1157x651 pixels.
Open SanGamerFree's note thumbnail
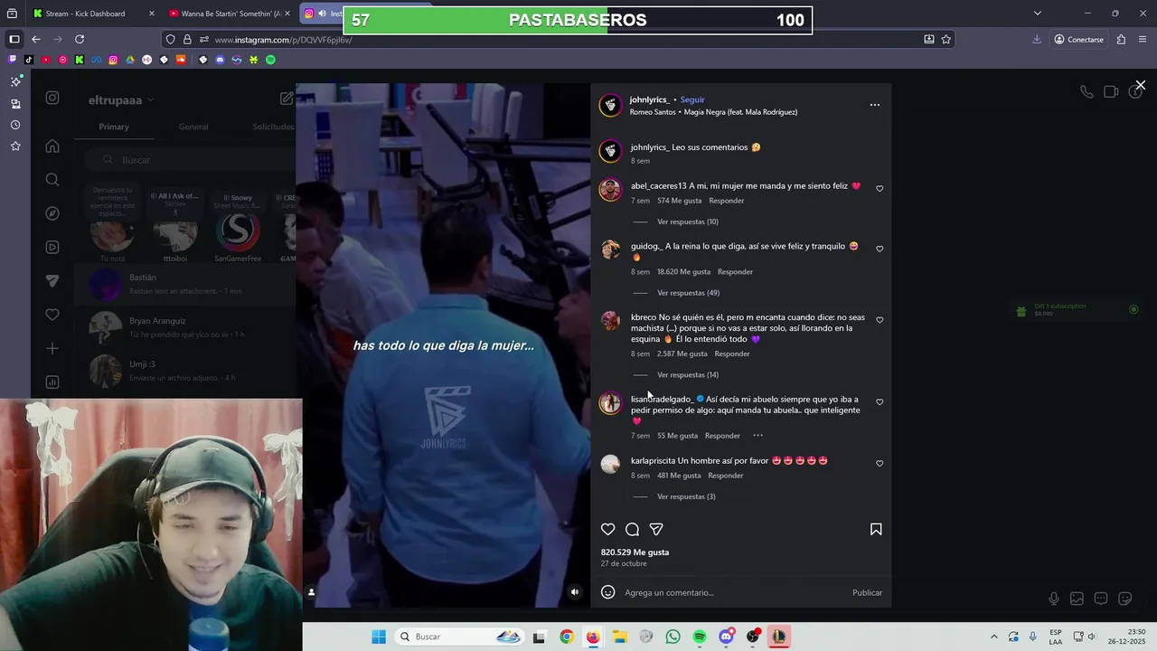238,233
